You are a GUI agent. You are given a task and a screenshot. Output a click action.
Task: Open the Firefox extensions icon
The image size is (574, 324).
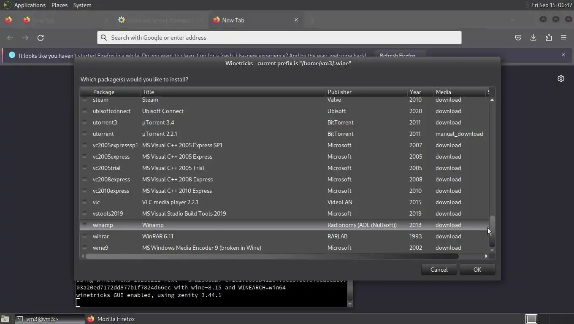(549, 38)
